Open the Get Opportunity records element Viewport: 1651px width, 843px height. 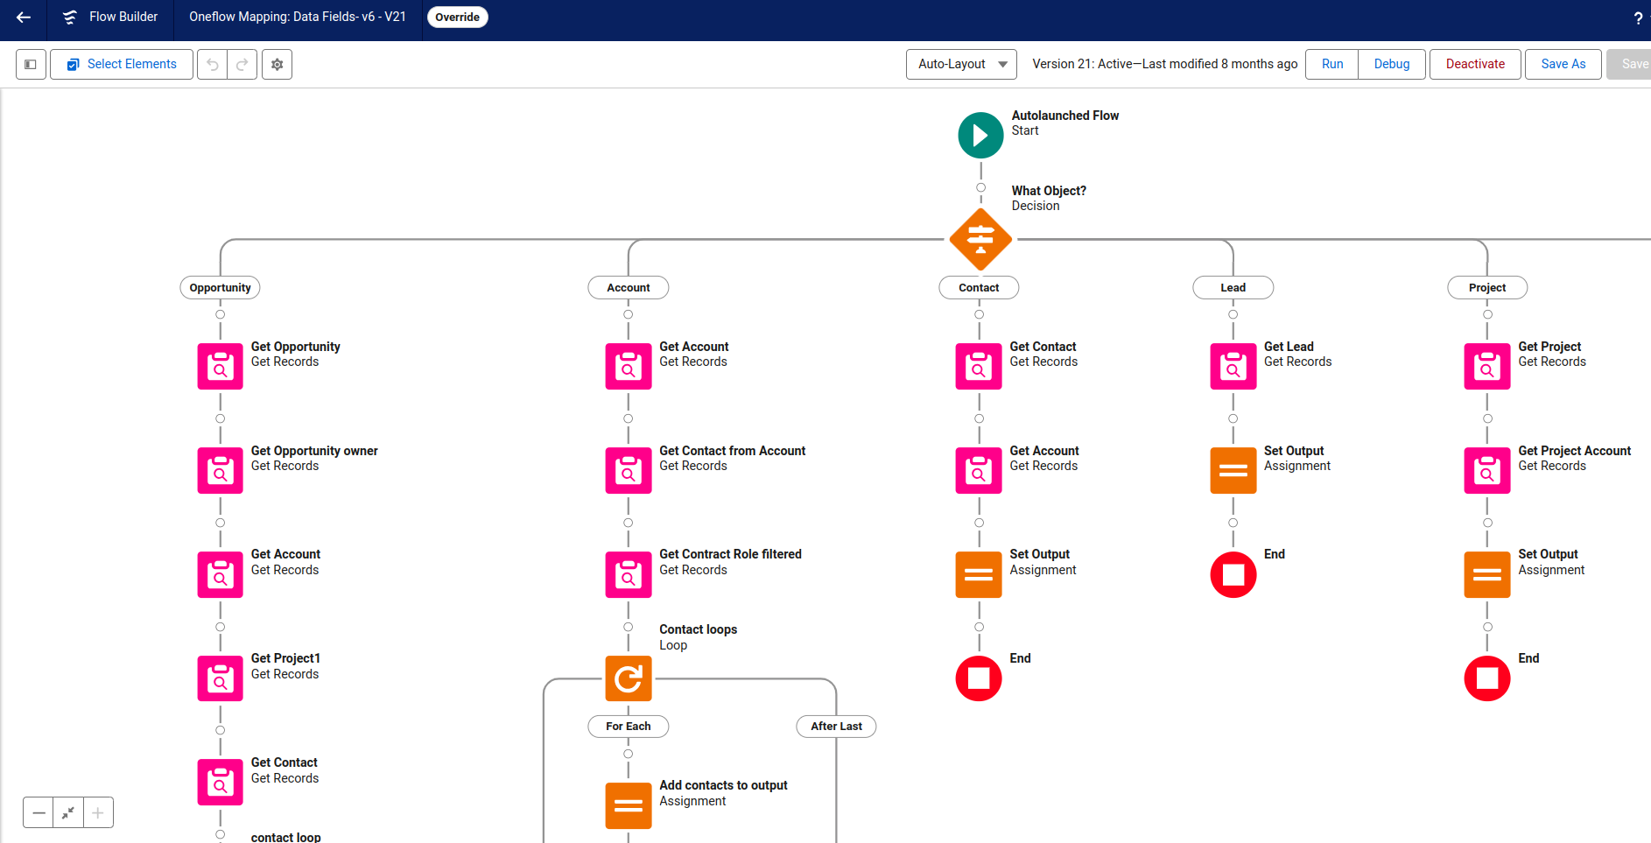tap(220, 366)
